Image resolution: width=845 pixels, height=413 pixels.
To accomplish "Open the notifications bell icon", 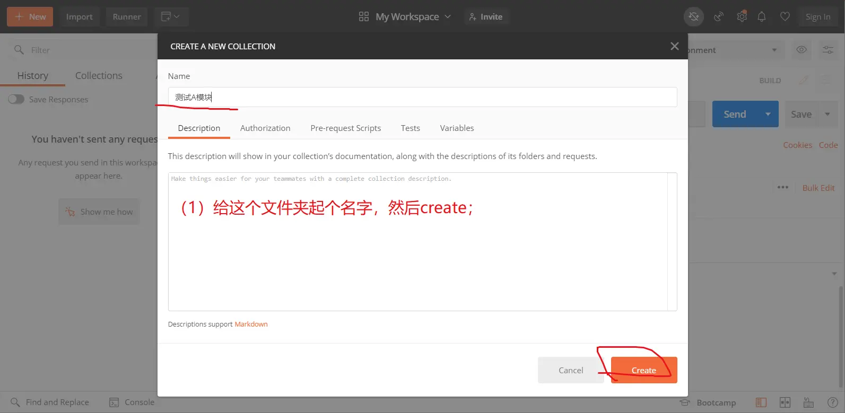I will click(x=762, y=17).
